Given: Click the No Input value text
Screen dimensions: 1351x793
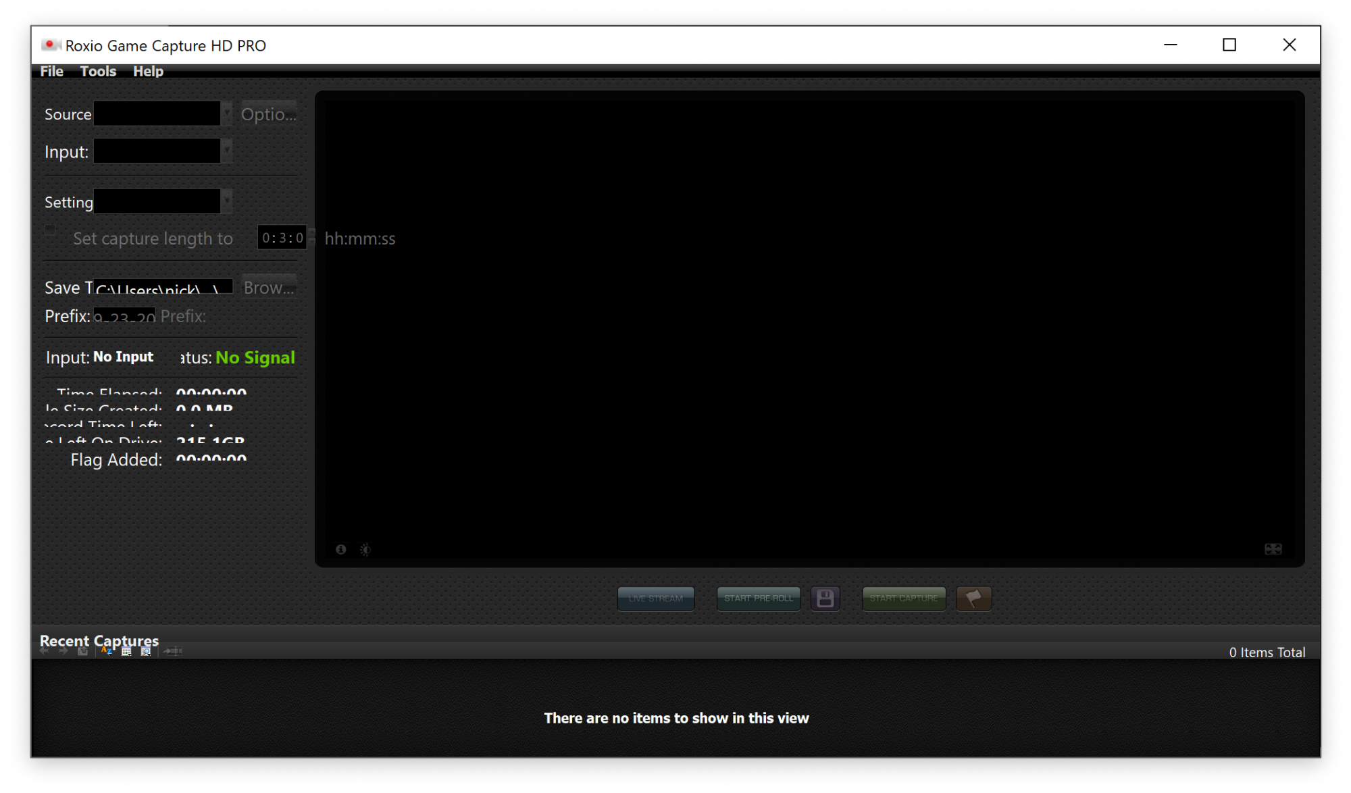Looking at the screenshot, I should point(123,357).
